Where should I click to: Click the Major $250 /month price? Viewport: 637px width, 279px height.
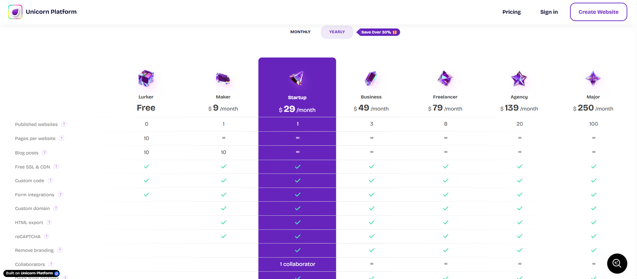point(593,108)
